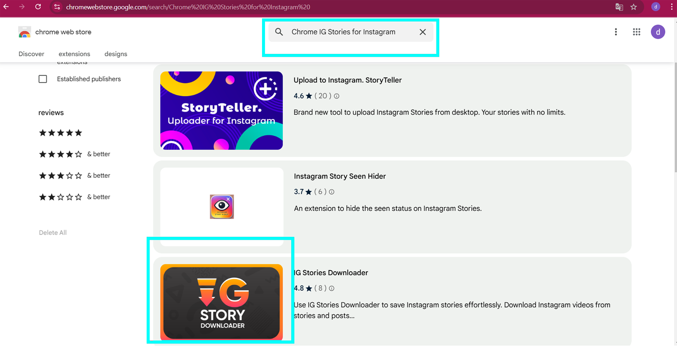677x353 pixels.
Task: Switch to the designs tab
Action: (116, 54)
